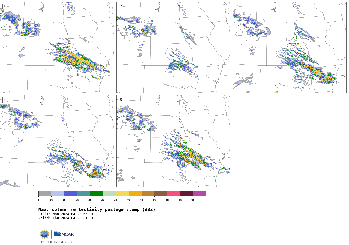The height and width of the screenshot is (245, 349).
Task: Click the colorbar tick label 65
Action: point(193,200)
